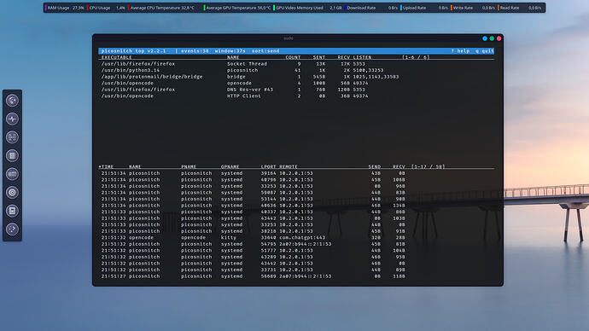
Task: Launch the pulse activity monitor dock icon
Action: tap(12, 119)
